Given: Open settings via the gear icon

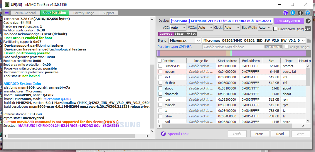Looking at the screenshot, I should [308, 13].
